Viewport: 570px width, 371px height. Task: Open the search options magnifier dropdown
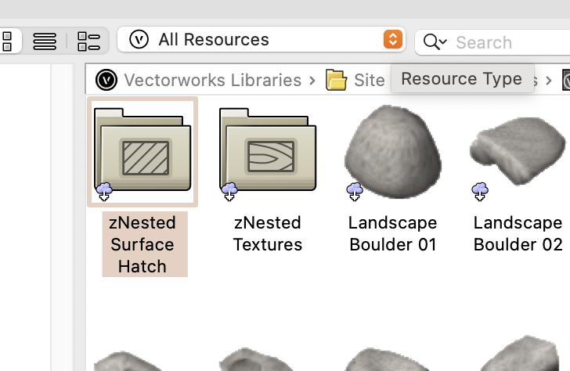(435, 41)
